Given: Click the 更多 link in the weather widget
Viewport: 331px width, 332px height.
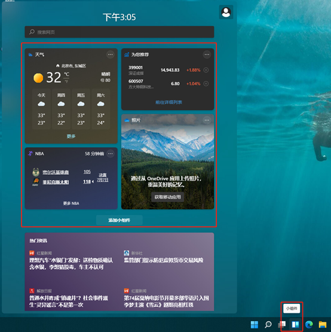Looking at the screenshot, I should pos(71,136).
